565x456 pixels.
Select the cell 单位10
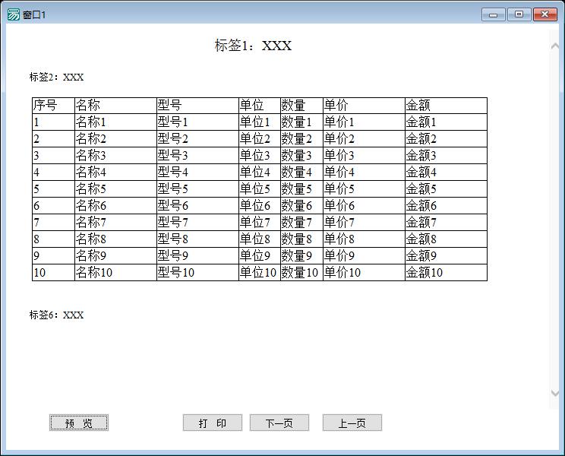260,273
